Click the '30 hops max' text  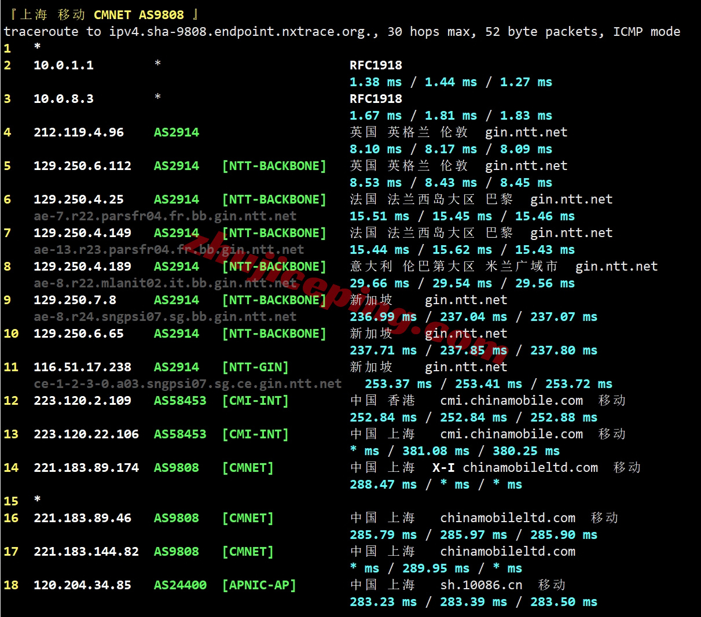tap(429, 32)
